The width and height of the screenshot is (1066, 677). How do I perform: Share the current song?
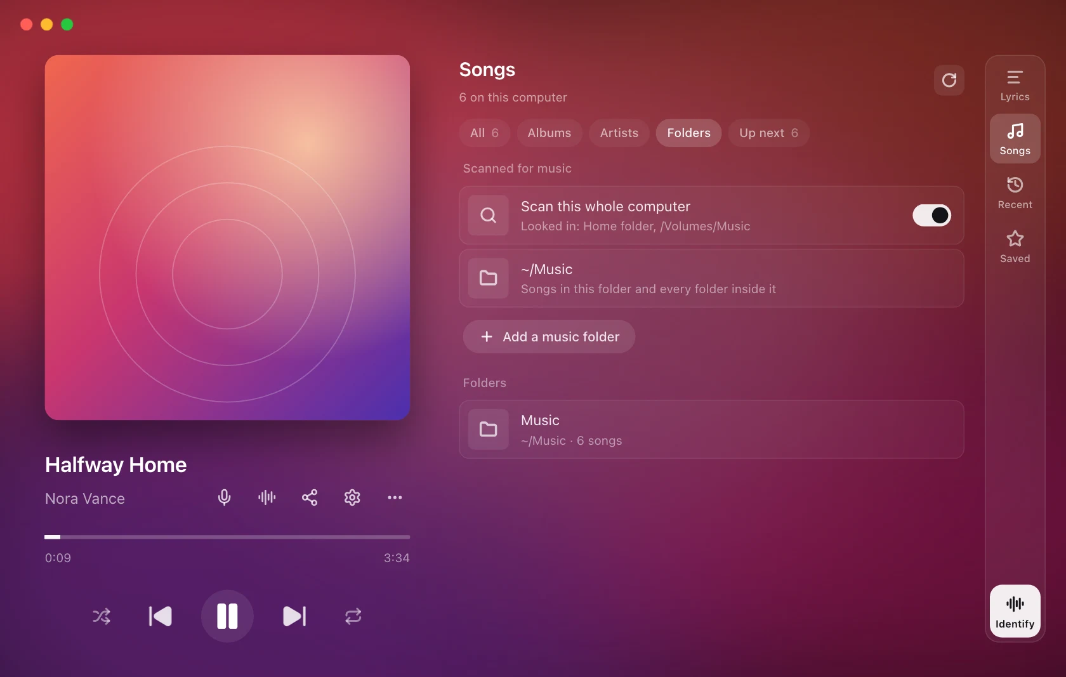[310, 497]
